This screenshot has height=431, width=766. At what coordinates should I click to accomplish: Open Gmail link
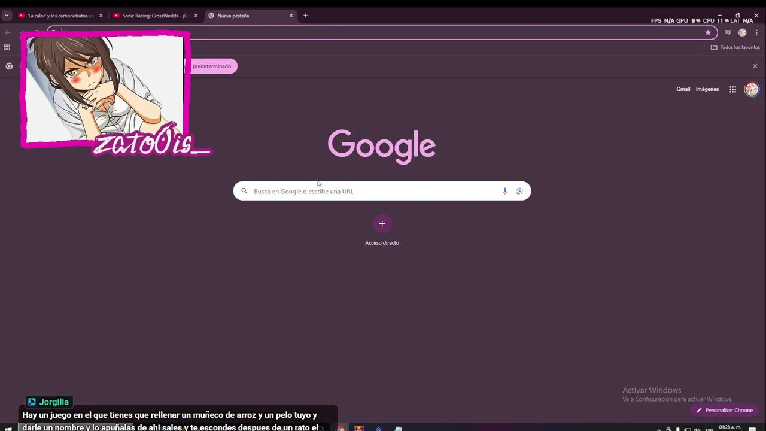pos(683,89)
